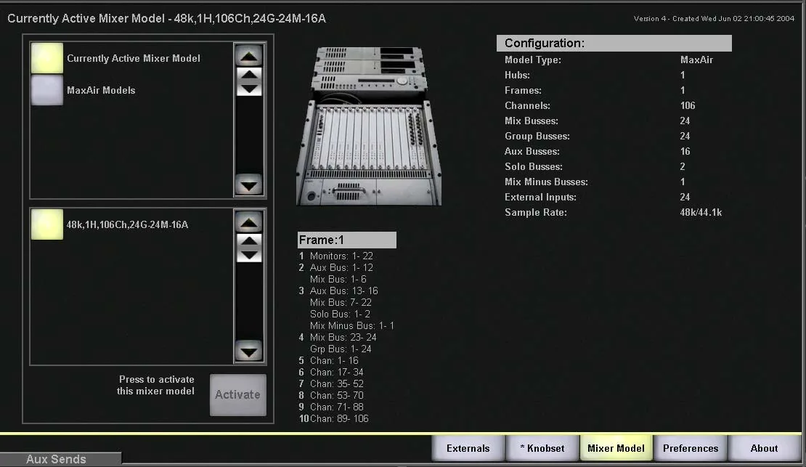This screenshot has height=467, width=806.
Task: Select the 48k,1H,106Ch,24G-24M-16A model button
Action: [x=46, y=224]
